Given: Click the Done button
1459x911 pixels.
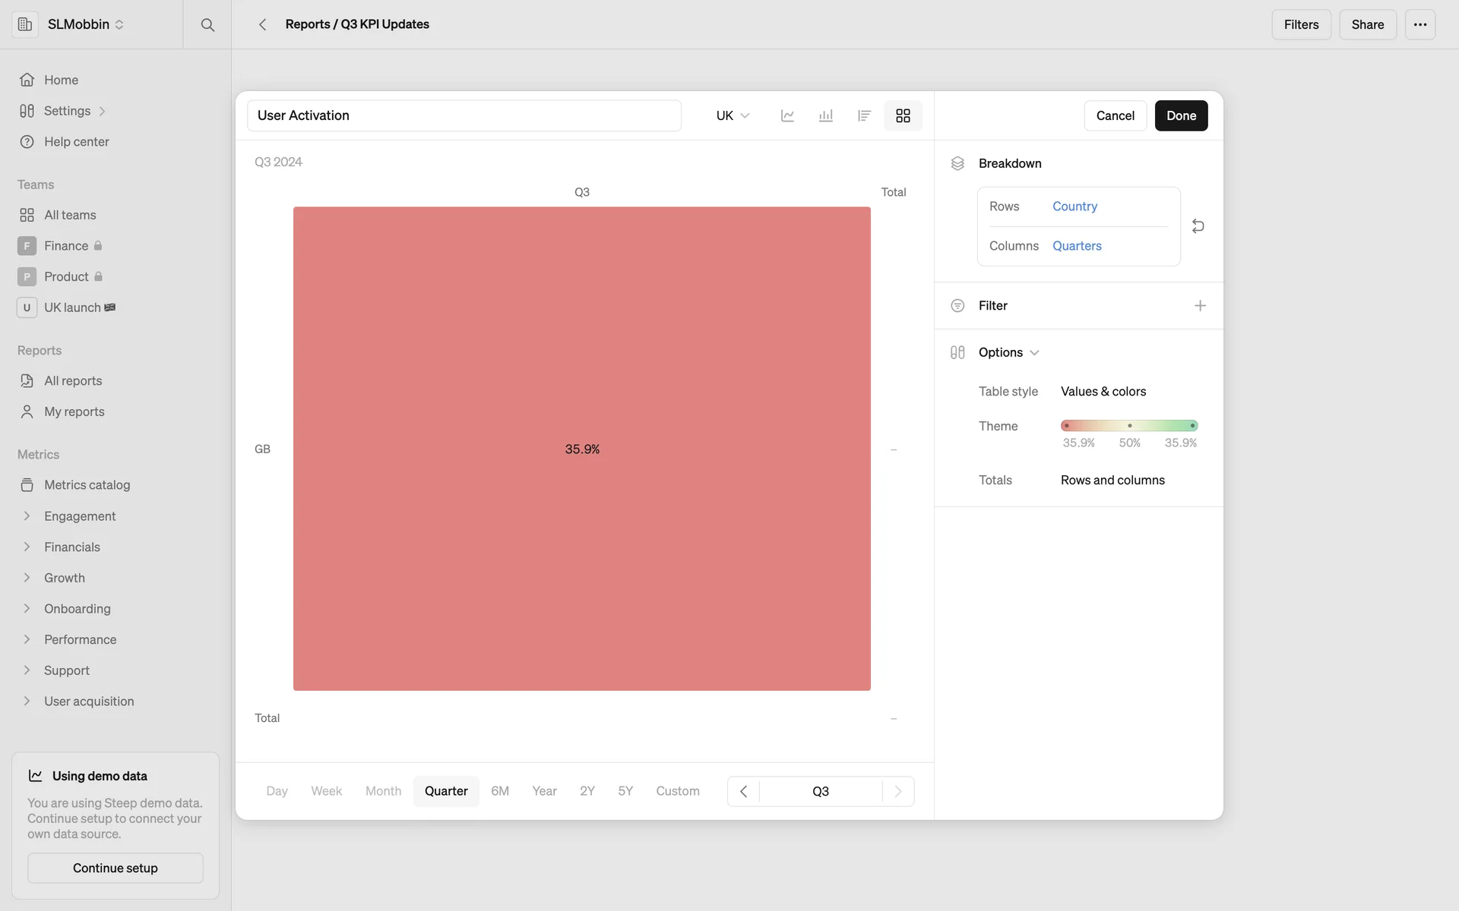Looking at the screenshot, I should tap(1181, 115).
